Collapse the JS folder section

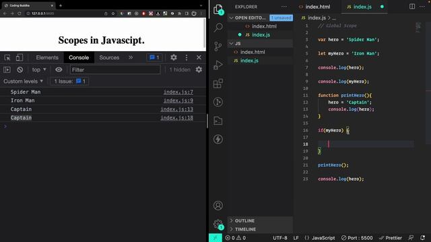231,43
